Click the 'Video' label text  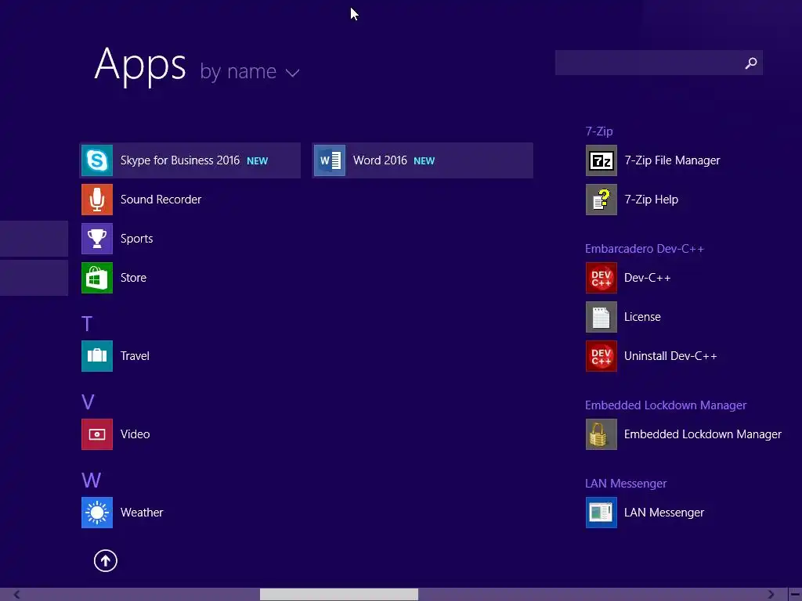(135, 434)
